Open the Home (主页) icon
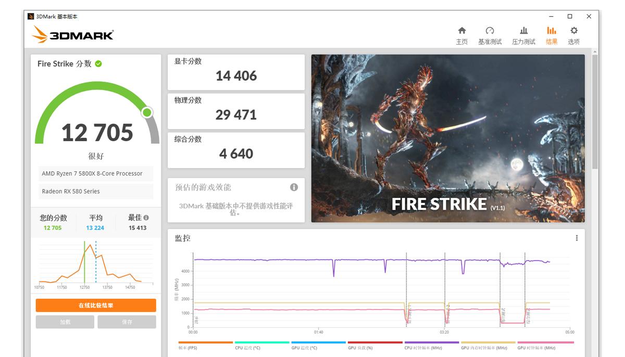Screen dimensions: 625x357 point(461,31)
